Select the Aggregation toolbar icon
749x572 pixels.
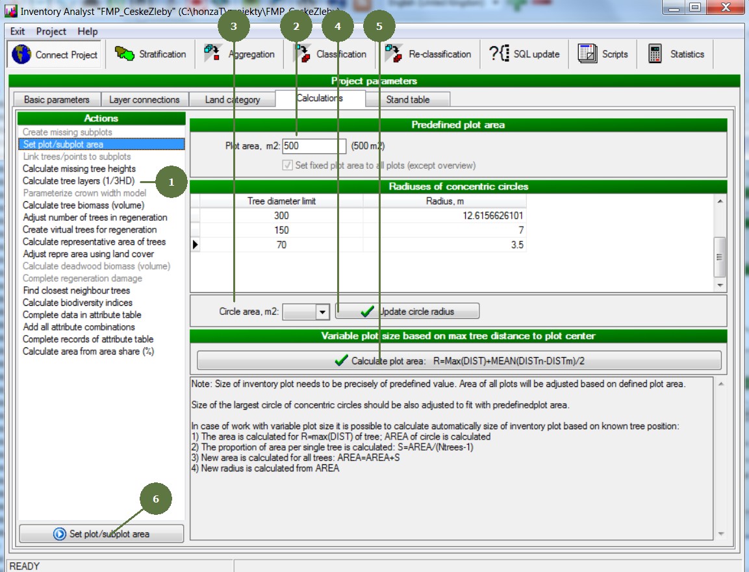pyautogui.click(x=212, y=54)
